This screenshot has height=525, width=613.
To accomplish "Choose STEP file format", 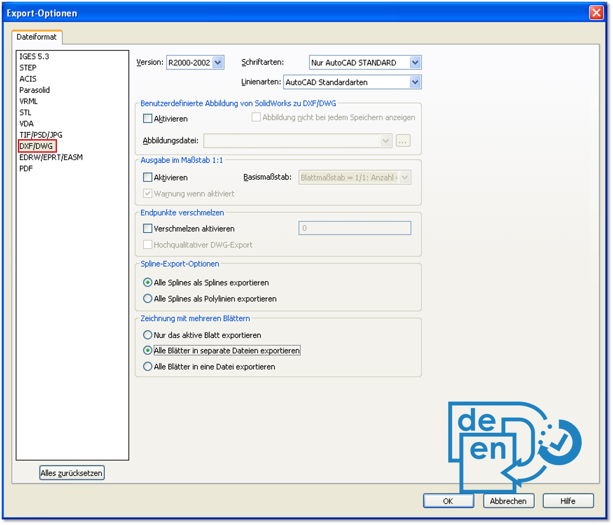I will pyautogui.click(x=28, y=68).
